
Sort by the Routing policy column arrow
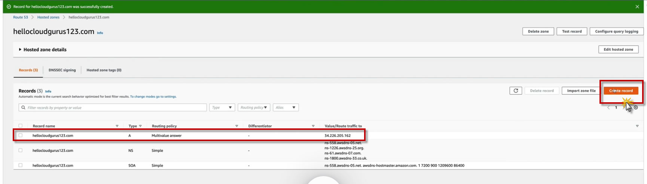pos(236,126)
